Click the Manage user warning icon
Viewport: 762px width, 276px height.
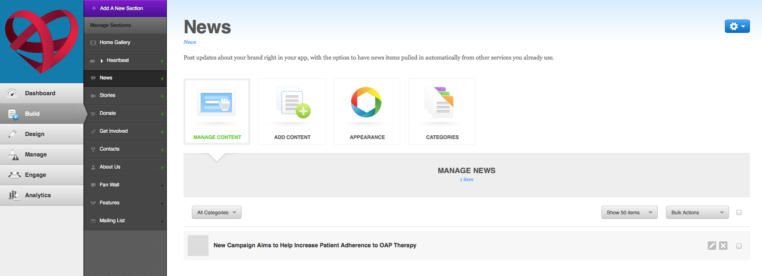point(13,155)
